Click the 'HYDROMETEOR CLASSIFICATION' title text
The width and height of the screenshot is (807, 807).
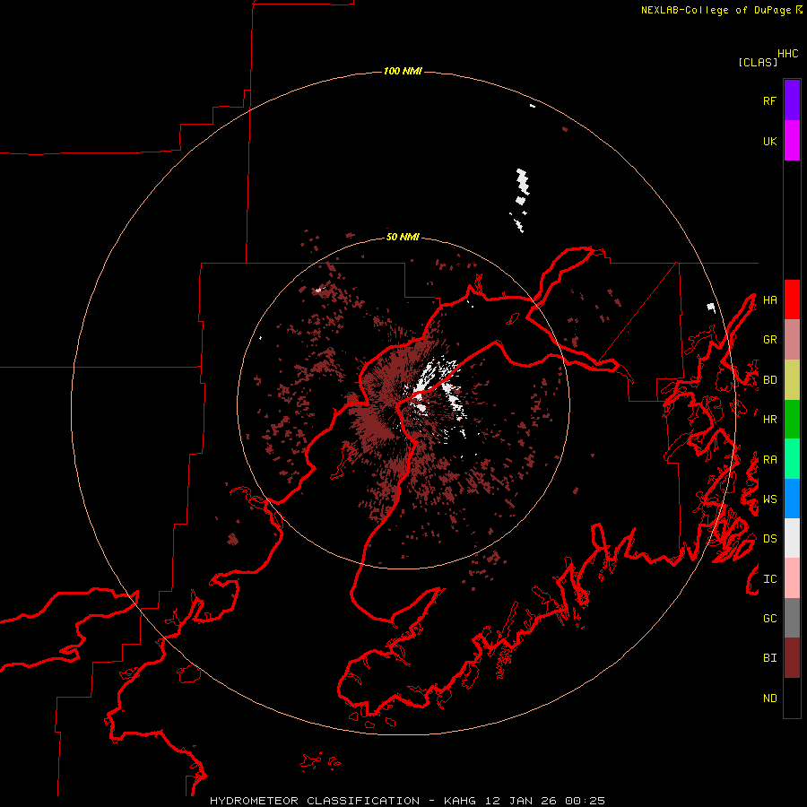click(x=315, y=801)
